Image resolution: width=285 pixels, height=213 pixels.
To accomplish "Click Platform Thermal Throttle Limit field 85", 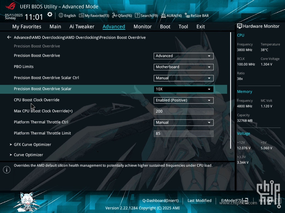I will tap(184, 134).
